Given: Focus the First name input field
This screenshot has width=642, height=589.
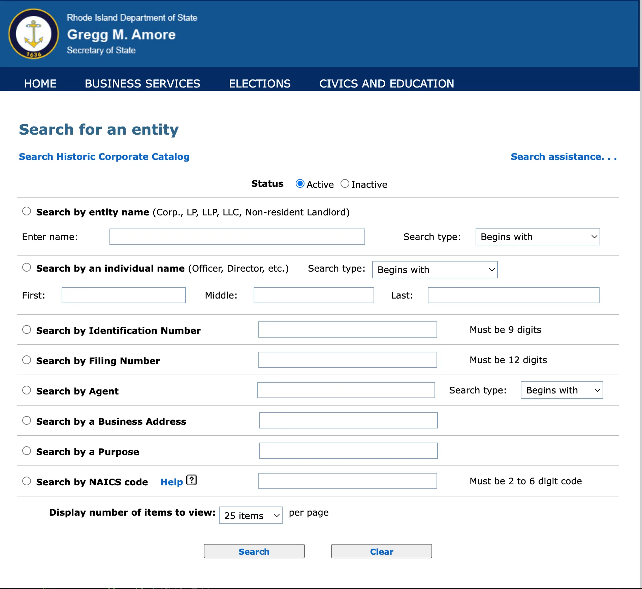Looking at the screenshot, I should [x=124, y=295].
